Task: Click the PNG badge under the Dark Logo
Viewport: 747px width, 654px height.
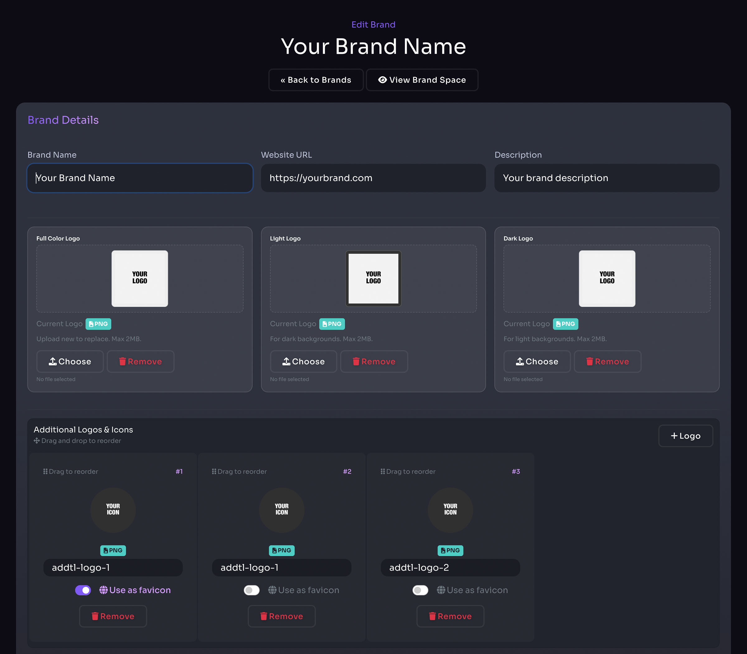Action: (565, 324)
